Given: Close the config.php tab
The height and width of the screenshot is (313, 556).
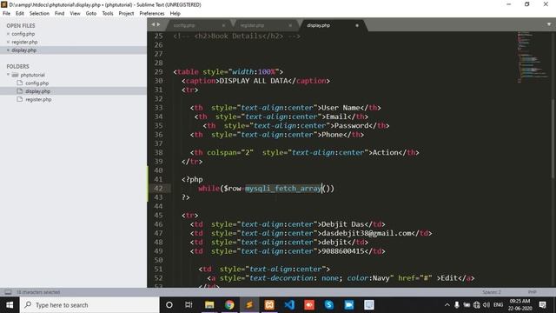Looking at the screenshot, I should click(223, 25).
